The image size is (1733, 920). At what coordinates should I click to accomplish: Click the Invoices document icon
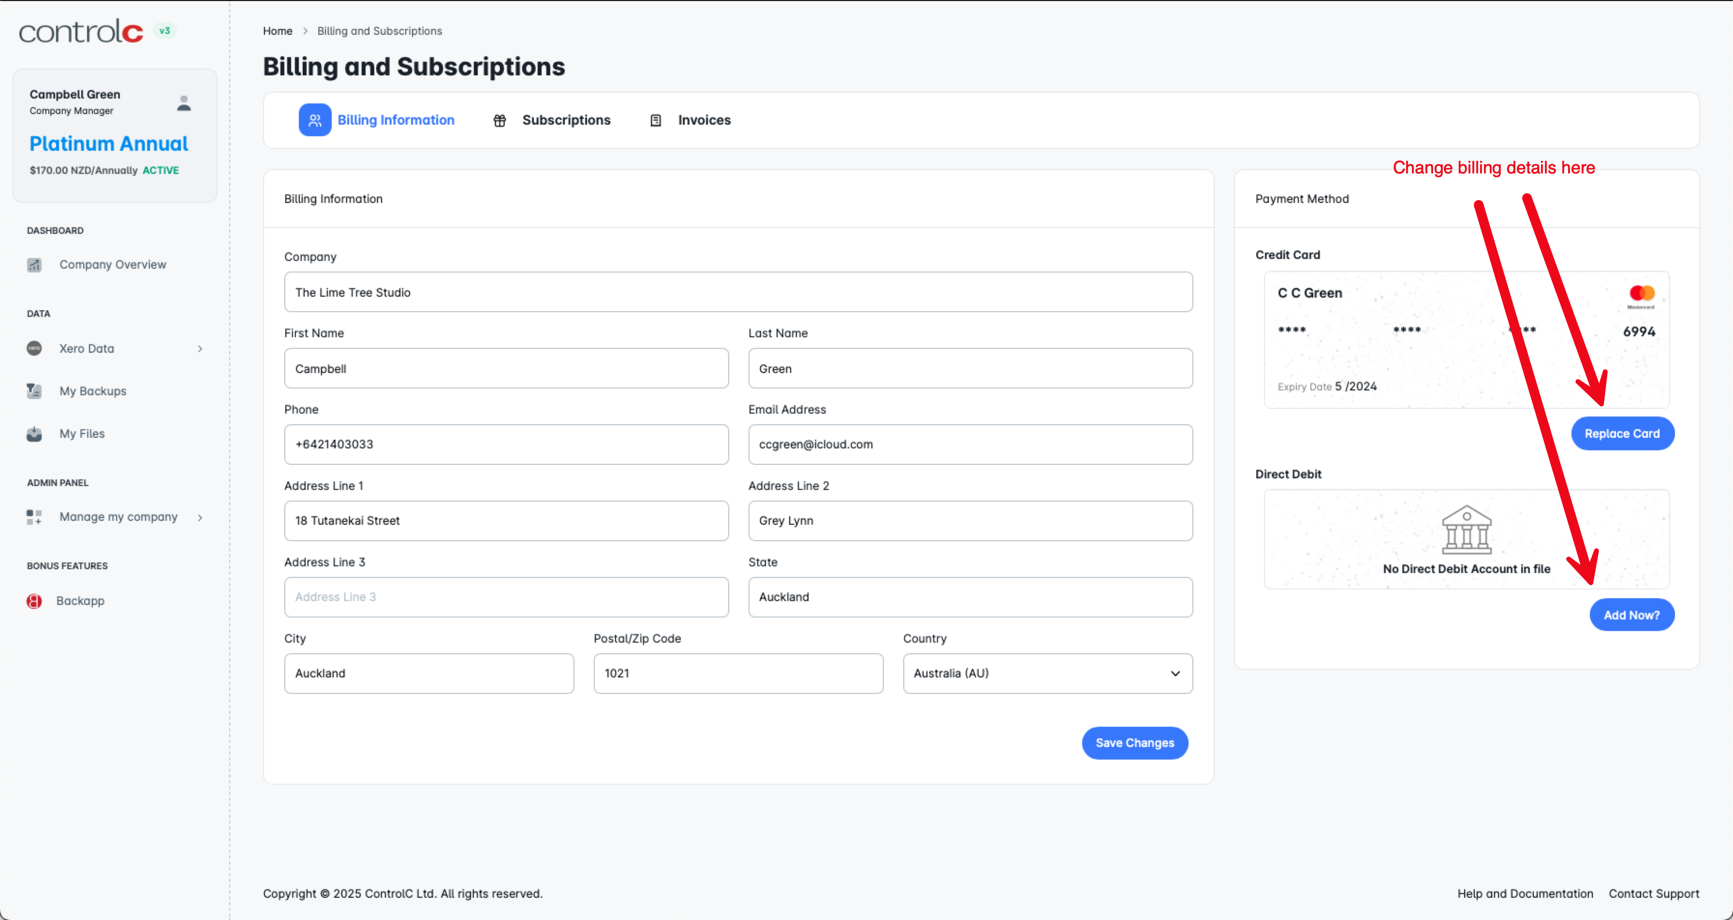(x=655, y=120)
